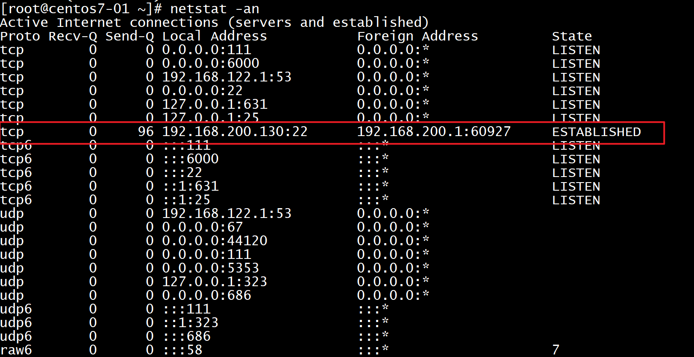Click udp local address 0.0.0.0:44120
Viewport: 694px width, 357px height.
215,241
